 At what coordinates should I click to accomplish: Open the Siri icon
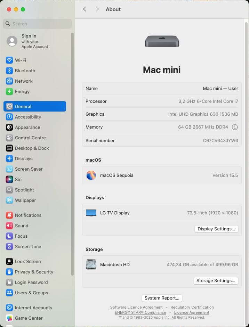coord(9,179)
